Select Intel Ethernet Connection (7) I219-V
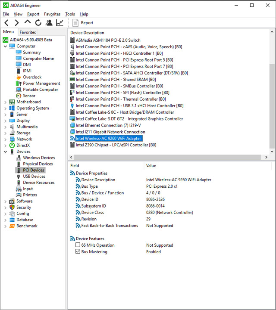276x310 pixels. coord(108,125)
